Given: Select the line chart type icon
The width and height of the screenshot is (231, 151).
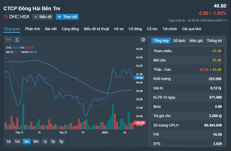Looking at the screenshot, I should tap(8, 40).
